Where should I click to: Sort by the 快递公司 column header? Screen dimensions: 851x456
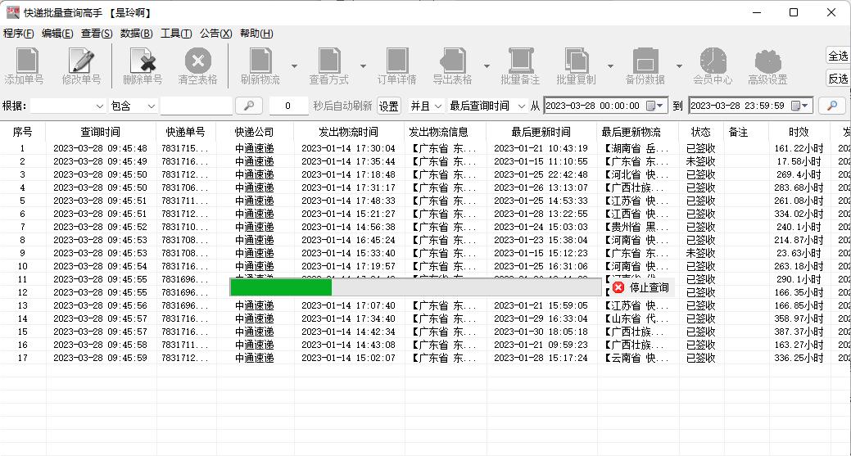[255, 132]
